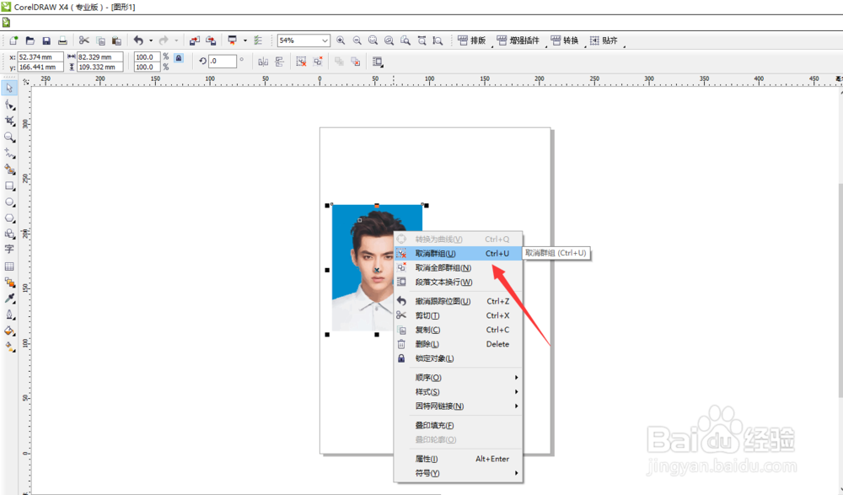Viewport: 843px width, 495px height.
Task: Save the document with the floppy icon
Action: click(x=46, y=40)
